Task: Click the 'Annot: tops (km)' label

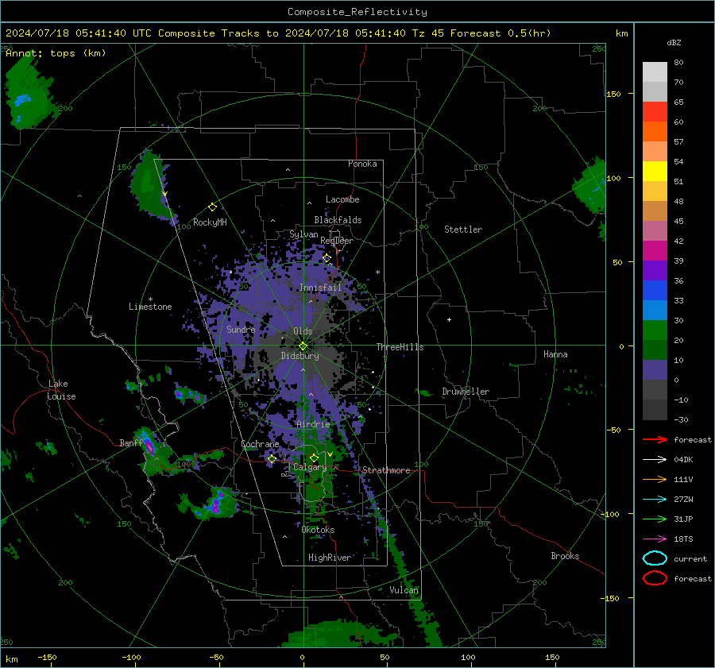Action: (56, 53)
